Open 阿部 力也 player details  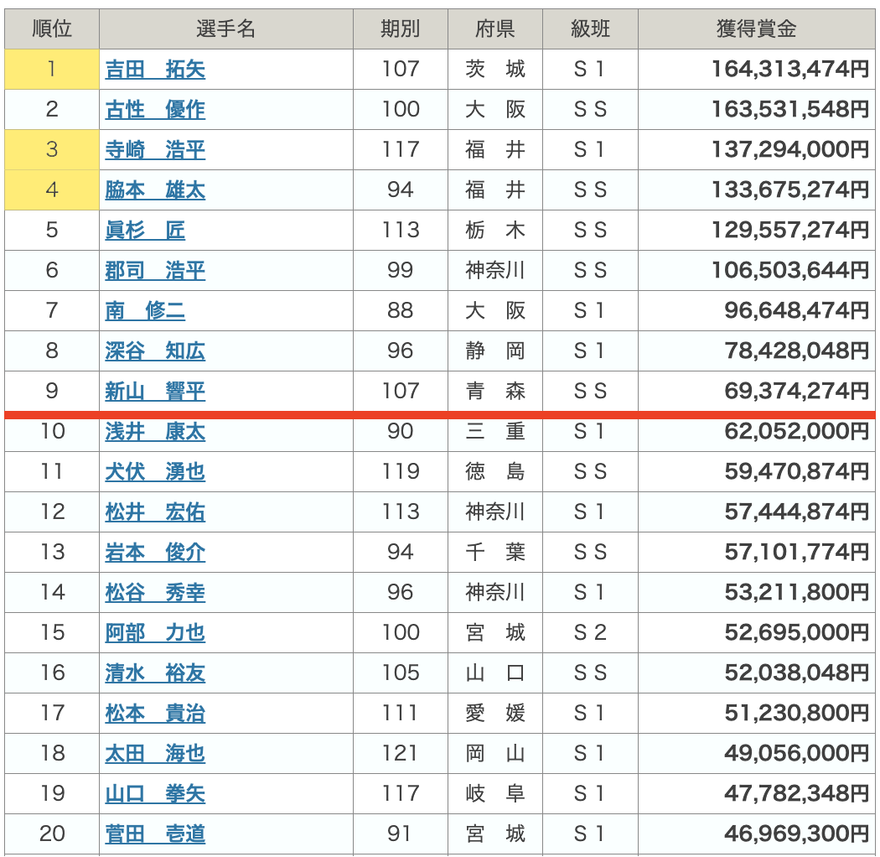155,633
